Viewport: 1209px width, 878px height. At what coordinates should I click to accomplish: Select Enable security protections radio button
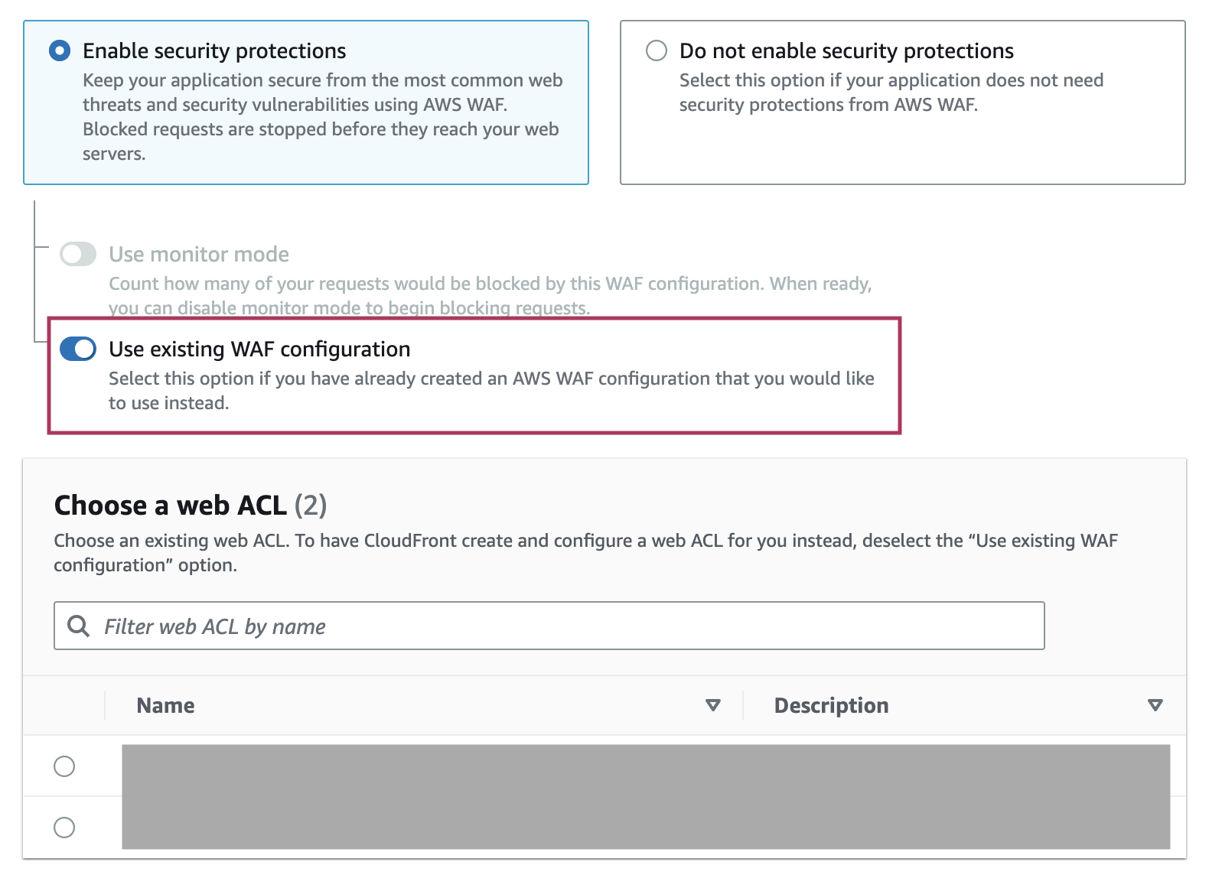coord(60,51)
